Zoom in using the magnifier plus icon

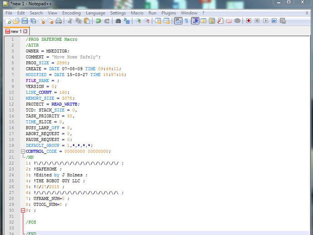[138, 21]
